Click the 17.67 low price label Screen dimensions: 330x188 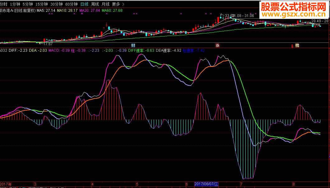(48, 44)
